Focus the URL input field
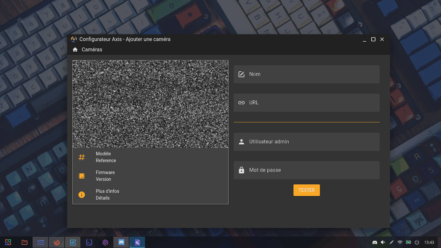 307,103
